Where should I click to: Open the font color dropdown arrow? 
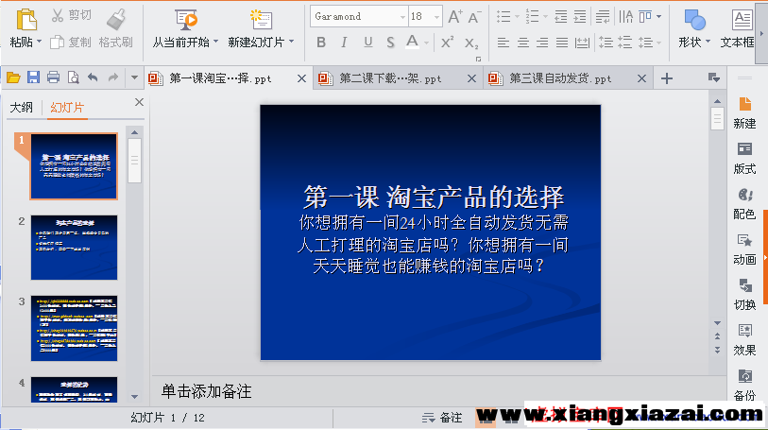[427, 43]
